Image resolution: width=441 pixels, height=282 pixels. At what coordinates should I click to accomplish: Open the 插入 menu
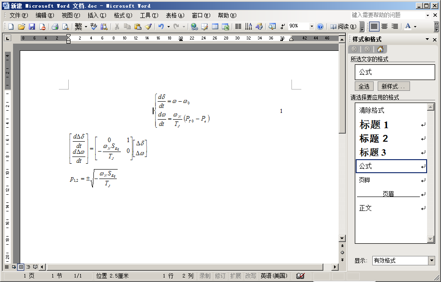point(97,15)
